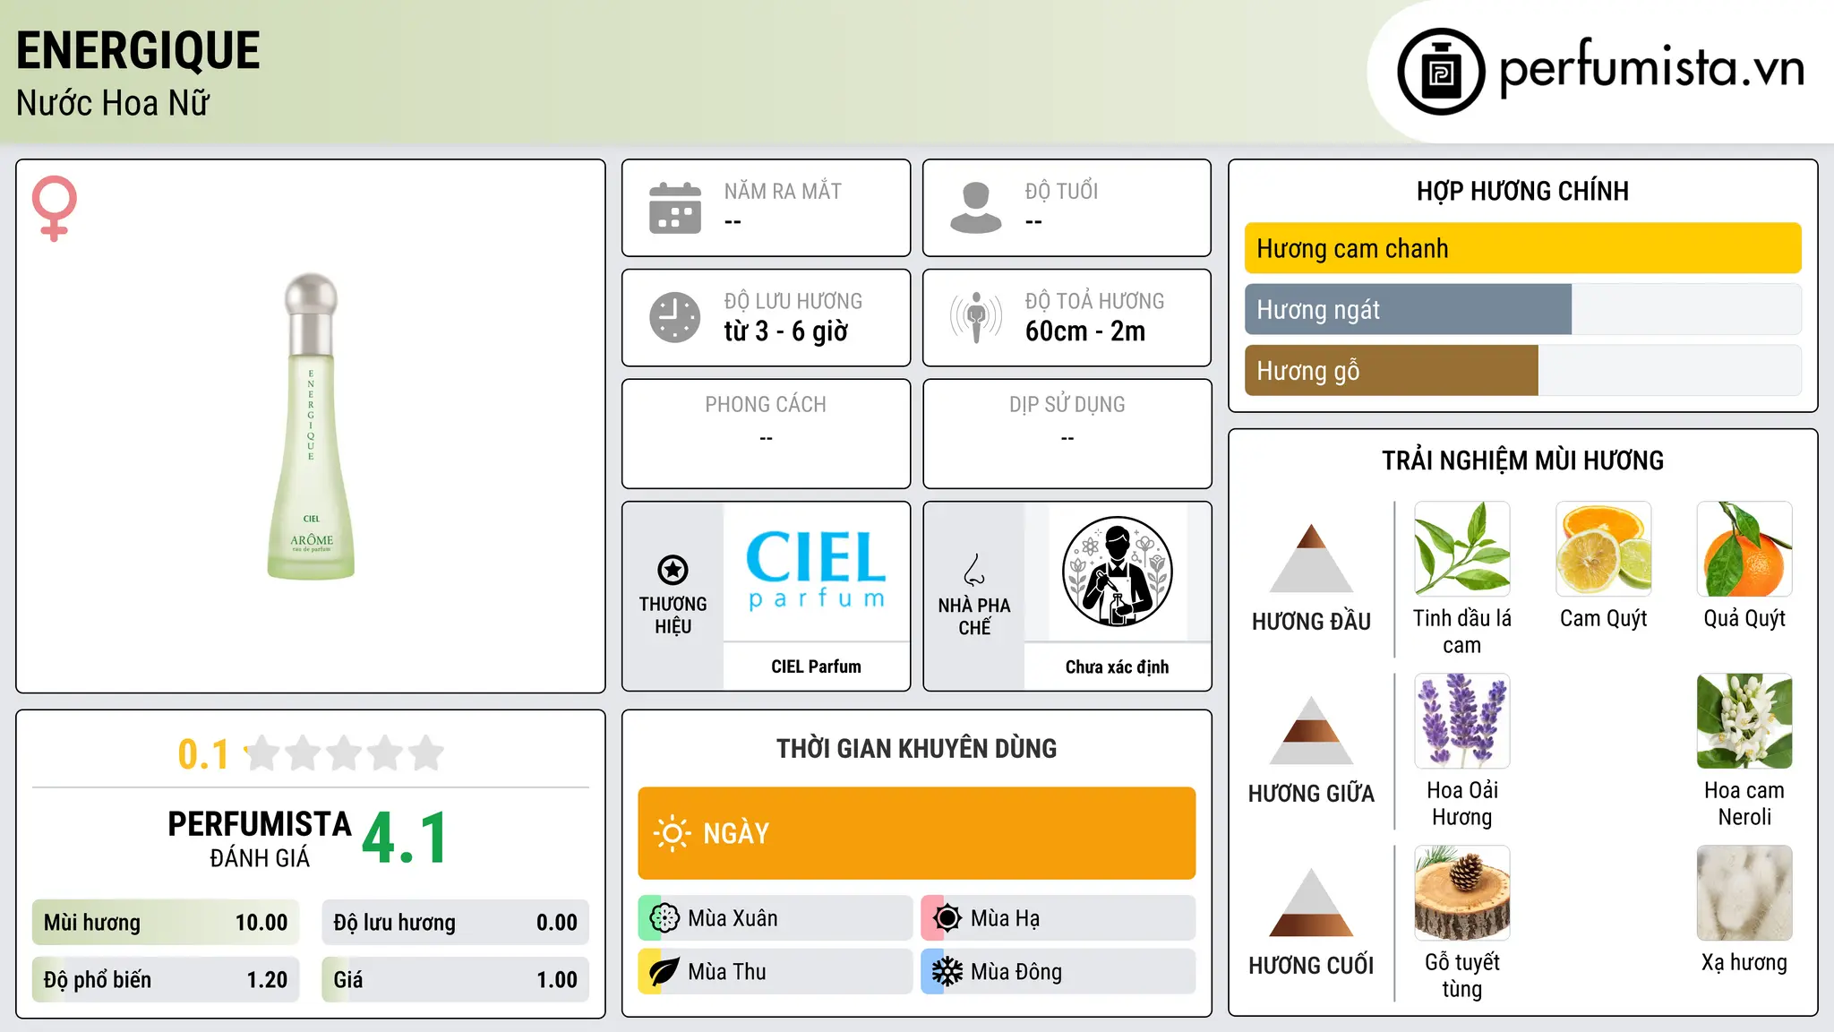Select the Mùa Xuân season bar

tap(776, 918)
